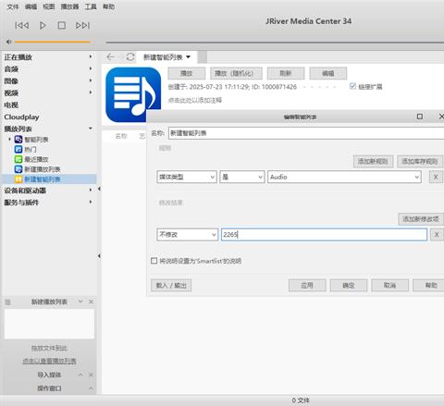Image resolution: width=444 pixels, height=406 pixels.
Task: Click the previous track button
Action: click(22, 25)
